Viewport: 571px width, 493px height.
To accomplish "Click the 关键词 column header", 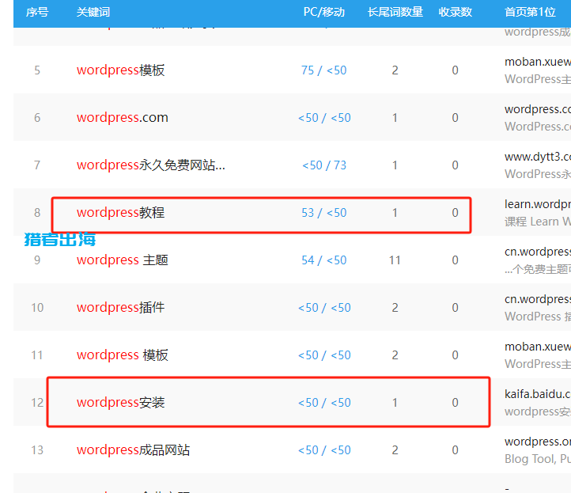I will pos(93,12).
